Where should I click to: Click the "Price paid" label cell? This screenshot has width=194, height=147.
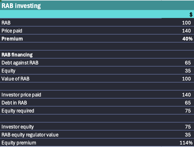12,31
